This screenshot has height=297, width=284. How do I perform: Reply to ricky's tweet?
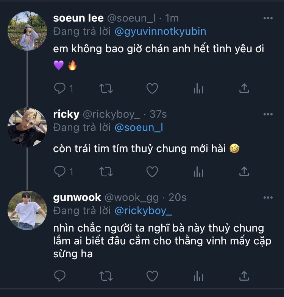pyautogui.click(x=60, y=172)
